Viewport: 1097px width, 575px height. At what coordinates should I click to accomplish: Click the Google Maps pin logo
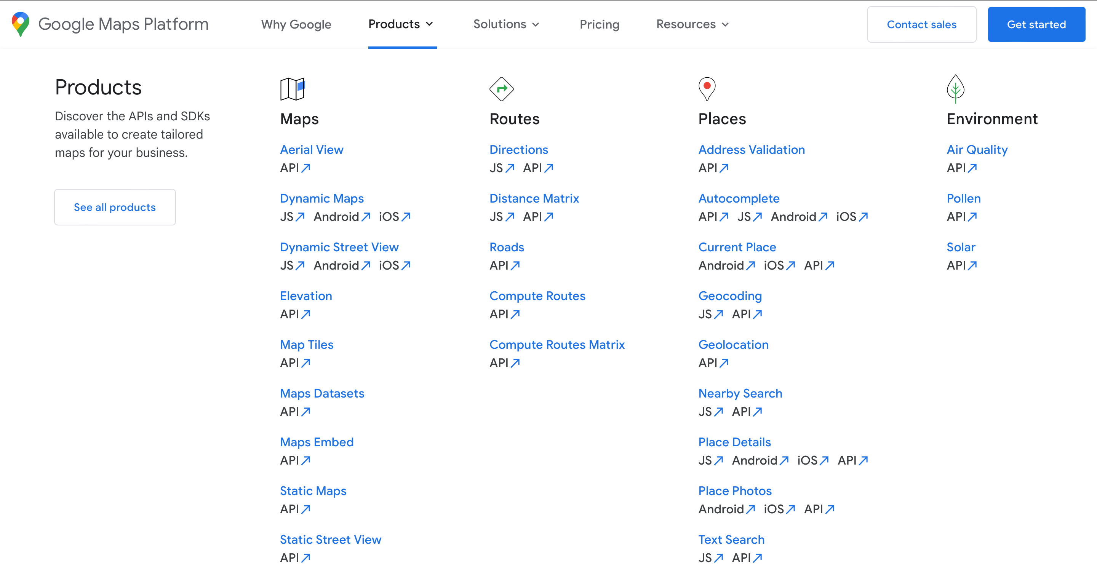pos(21,24)
